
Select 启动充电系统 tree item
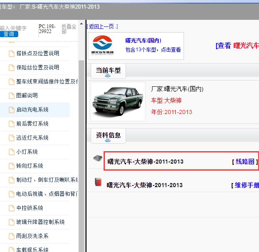pyautogui.click(x=32, y=109)
